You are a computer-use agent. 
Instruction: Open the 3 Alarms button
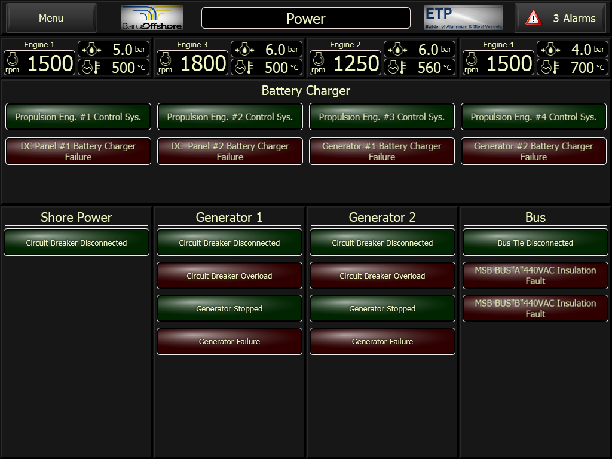click(x=561, y=18)
